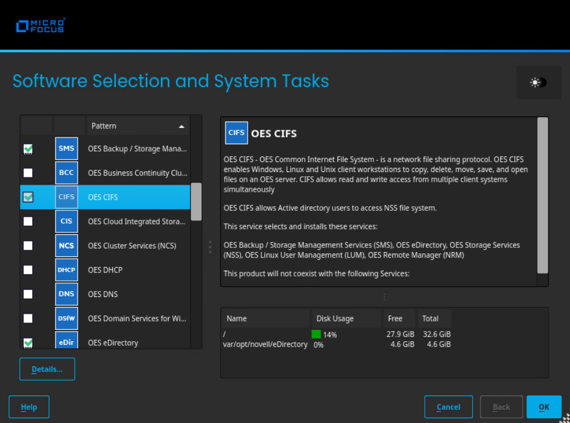Click the Free column header
Viewport: 570px width, 423px height.
coord(397,318)
